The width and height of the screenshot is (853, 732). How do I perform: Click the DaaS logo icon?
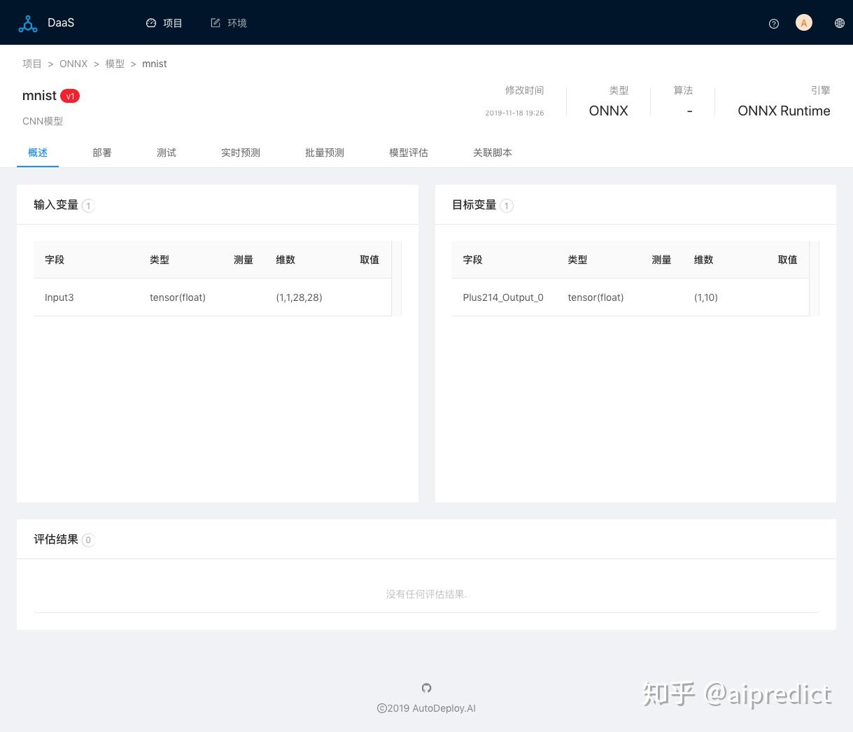pos(28,22)
